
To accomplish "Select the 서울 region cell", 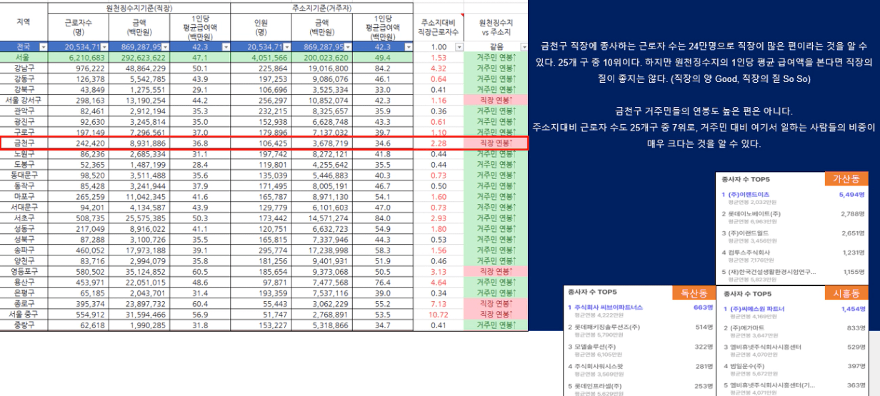I will click(24, 57).
